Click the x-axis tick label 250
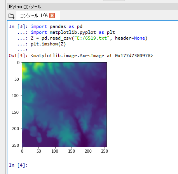Viewport: 178px width, 174px height. [x=105, y=151]
